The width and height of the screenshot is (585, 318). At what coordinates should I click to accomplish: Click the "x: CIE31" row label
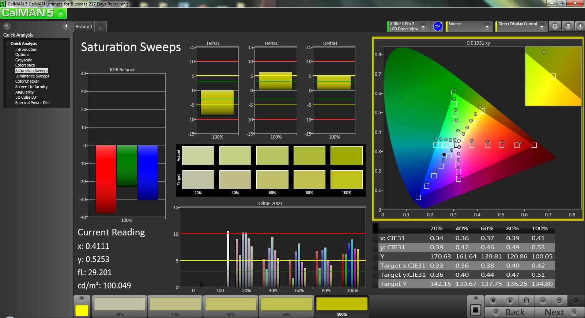392,238
